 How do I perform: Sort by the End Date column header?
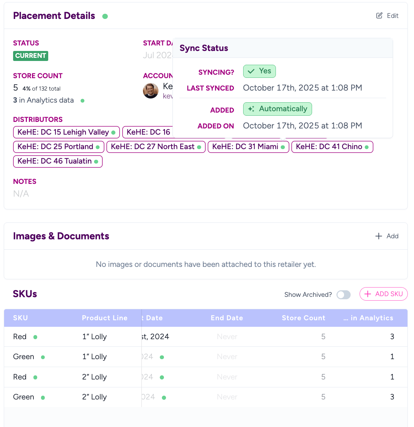coord(227,318)
